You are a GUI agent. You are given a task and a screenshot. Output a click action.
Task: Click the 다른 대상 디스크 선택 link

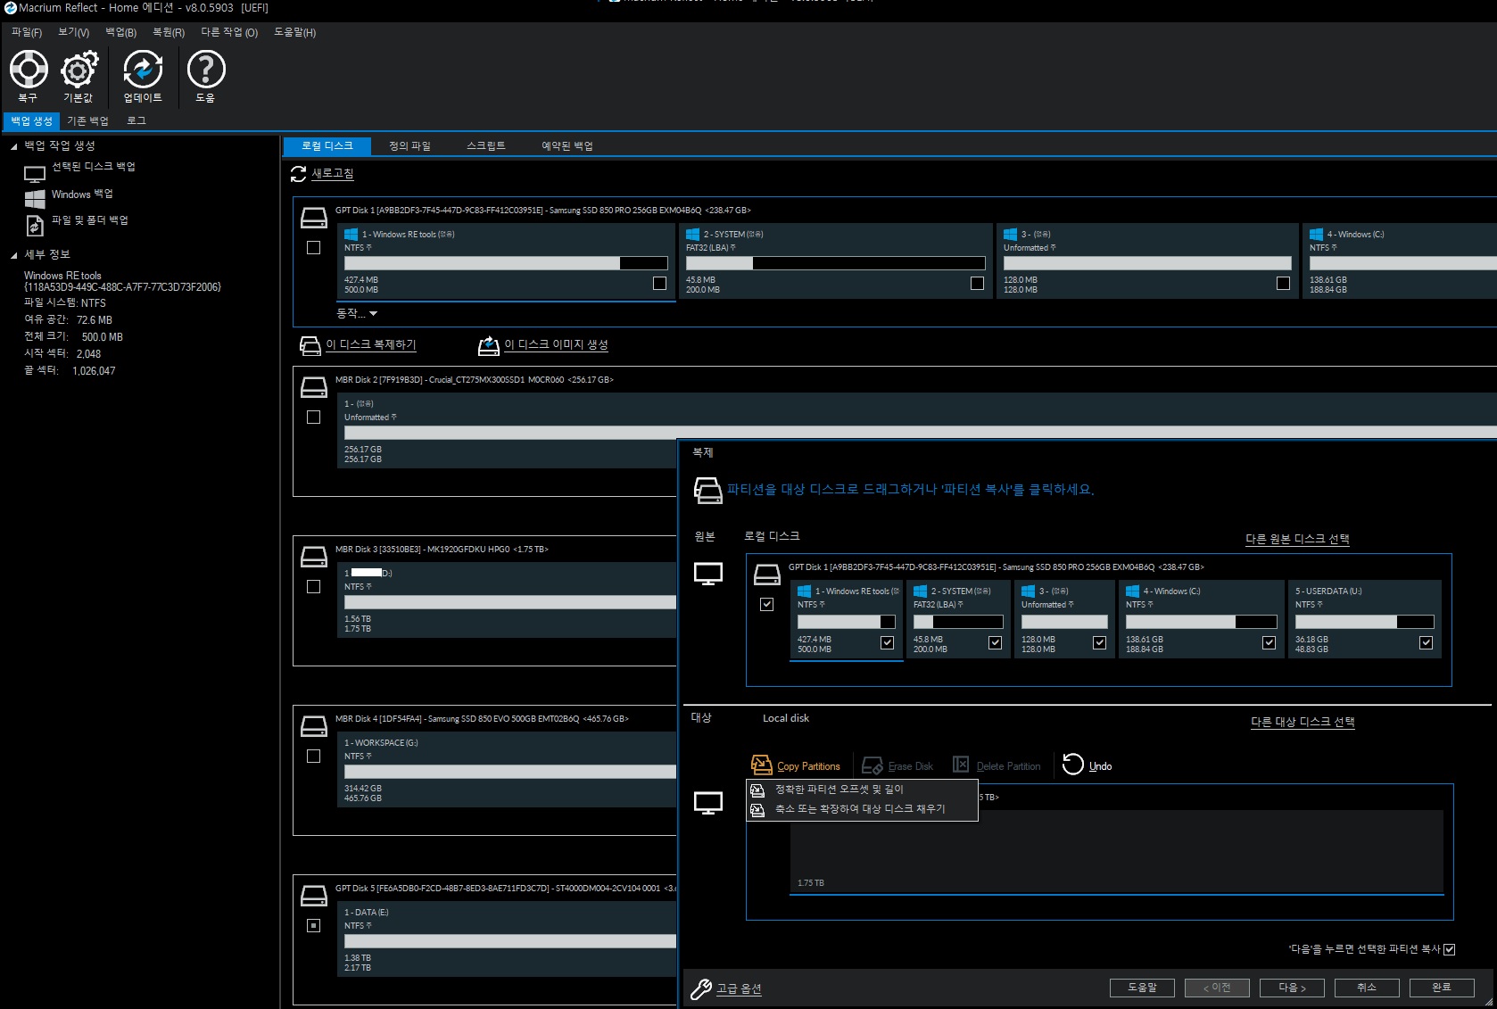coord(1303,722)
